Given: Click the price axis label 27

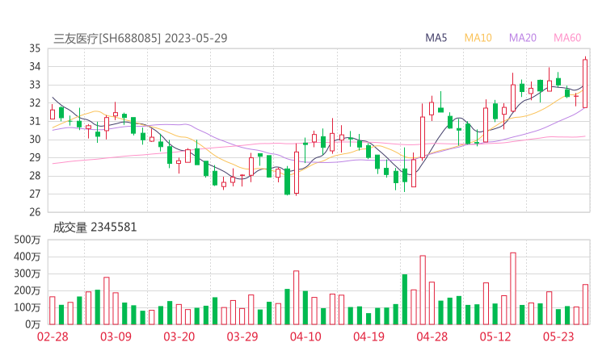Looking at the screenshot, I should pos(35,194).
